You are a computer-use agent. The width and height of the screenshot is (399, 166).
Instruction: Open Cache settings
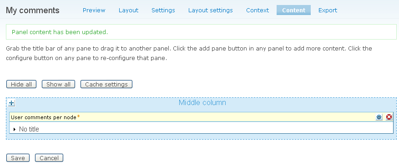pyautogui.click(x=106, y=85)
